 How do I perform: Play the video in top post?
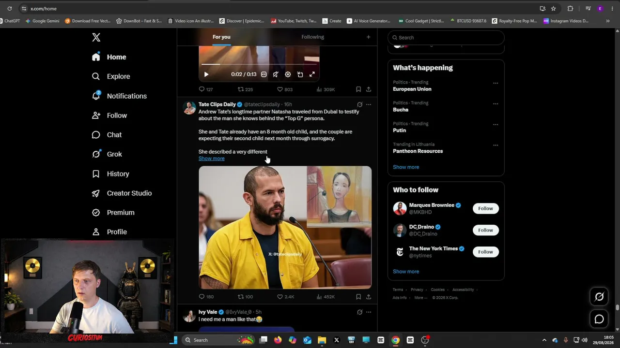206,74
